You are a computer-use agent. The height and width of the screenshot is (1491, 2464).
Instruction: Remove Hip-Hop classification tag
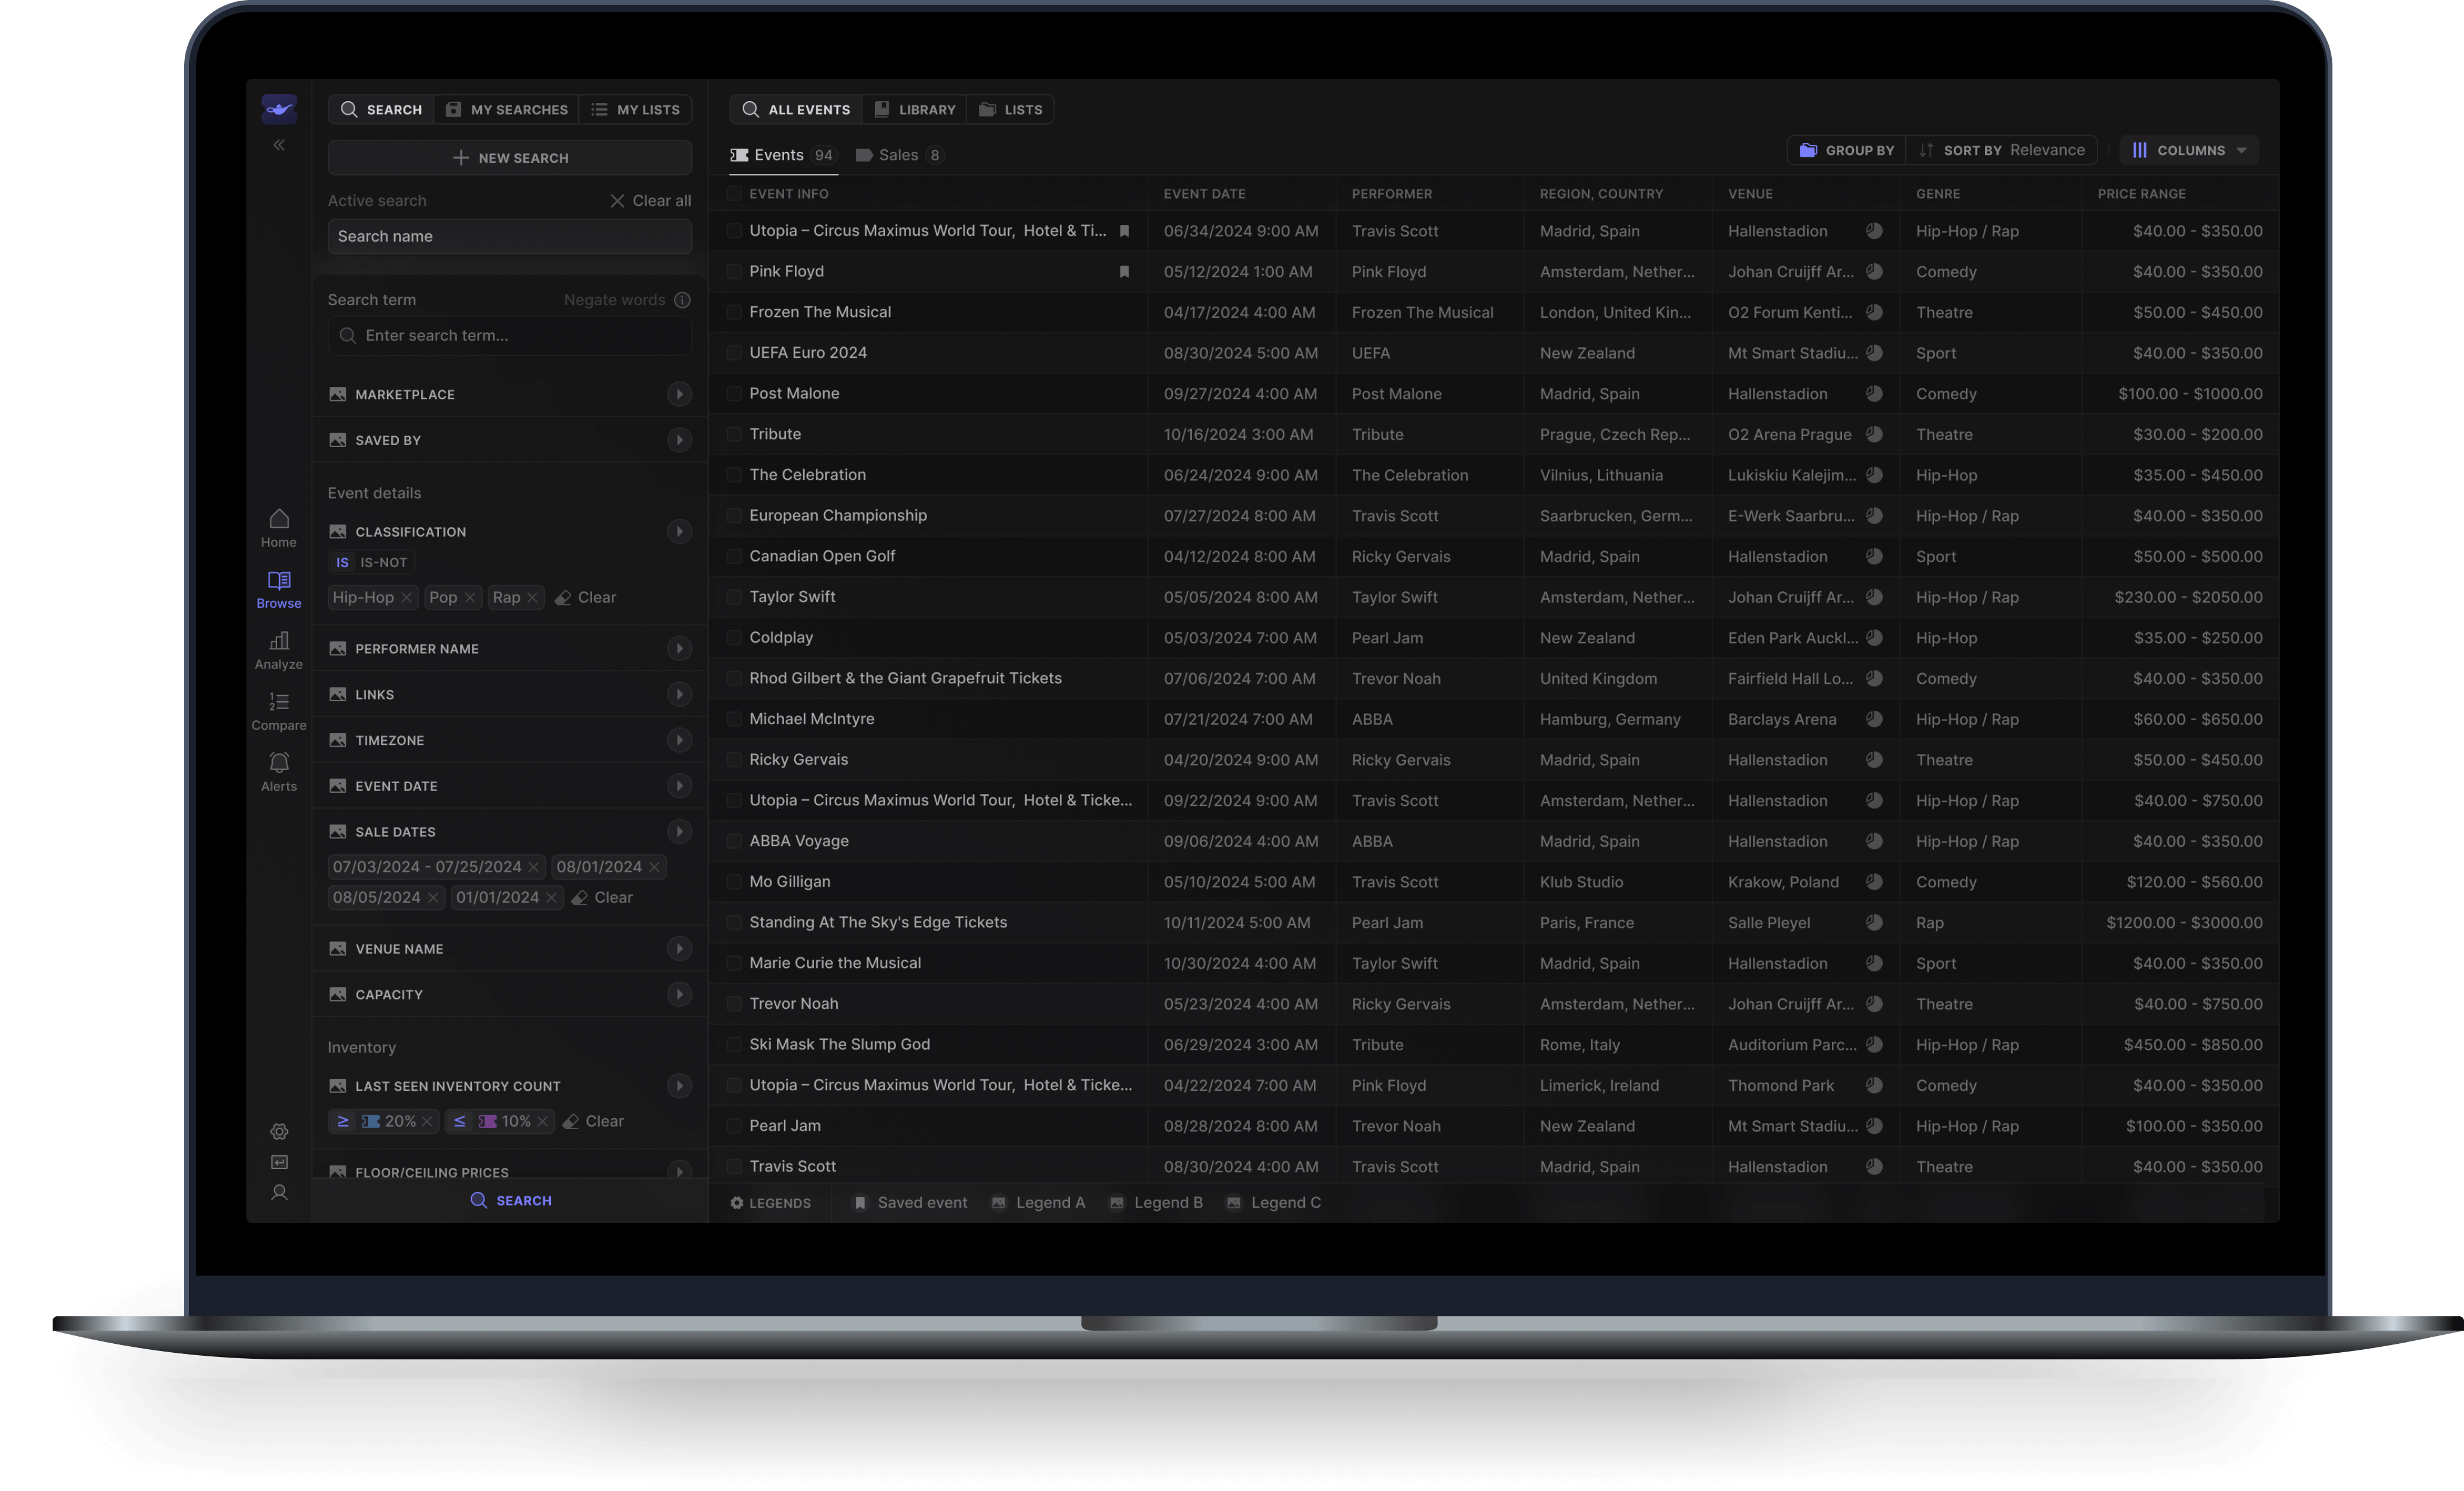point(406,597)
